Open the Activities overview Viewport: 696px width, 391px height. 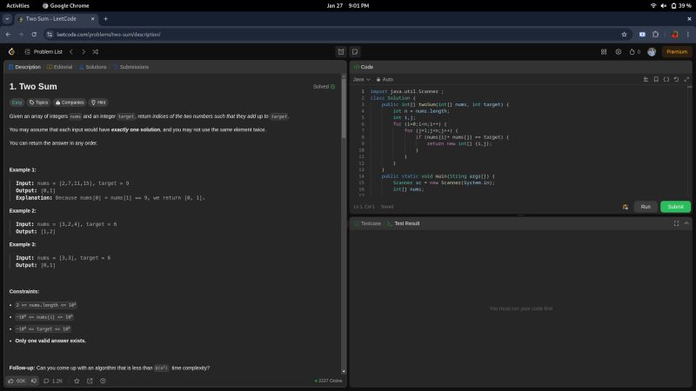(x=17, y=6)
